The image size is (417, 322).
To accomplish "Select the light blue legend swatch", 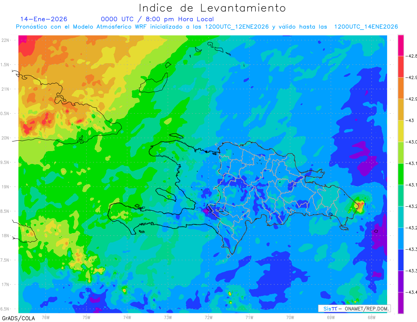I will tap(401, 238).
